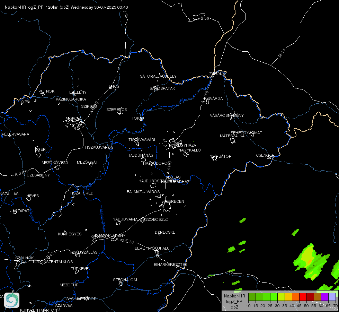Select the KISVÁRDA town label
This screenshot has height=312, width=339.
pyautogui.click(x=214, y=98)
